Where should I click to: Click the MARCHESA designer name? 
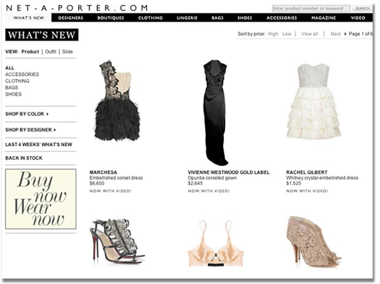103,172
